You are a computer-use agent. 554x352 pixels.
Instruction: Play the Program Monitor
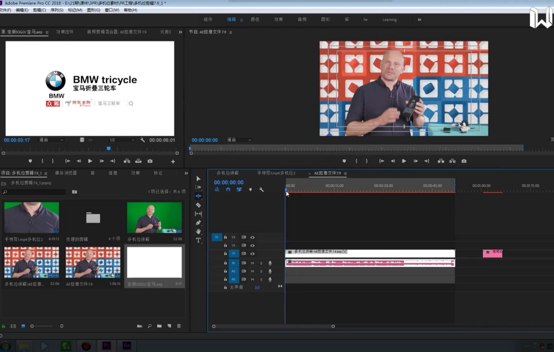[404, 161]
